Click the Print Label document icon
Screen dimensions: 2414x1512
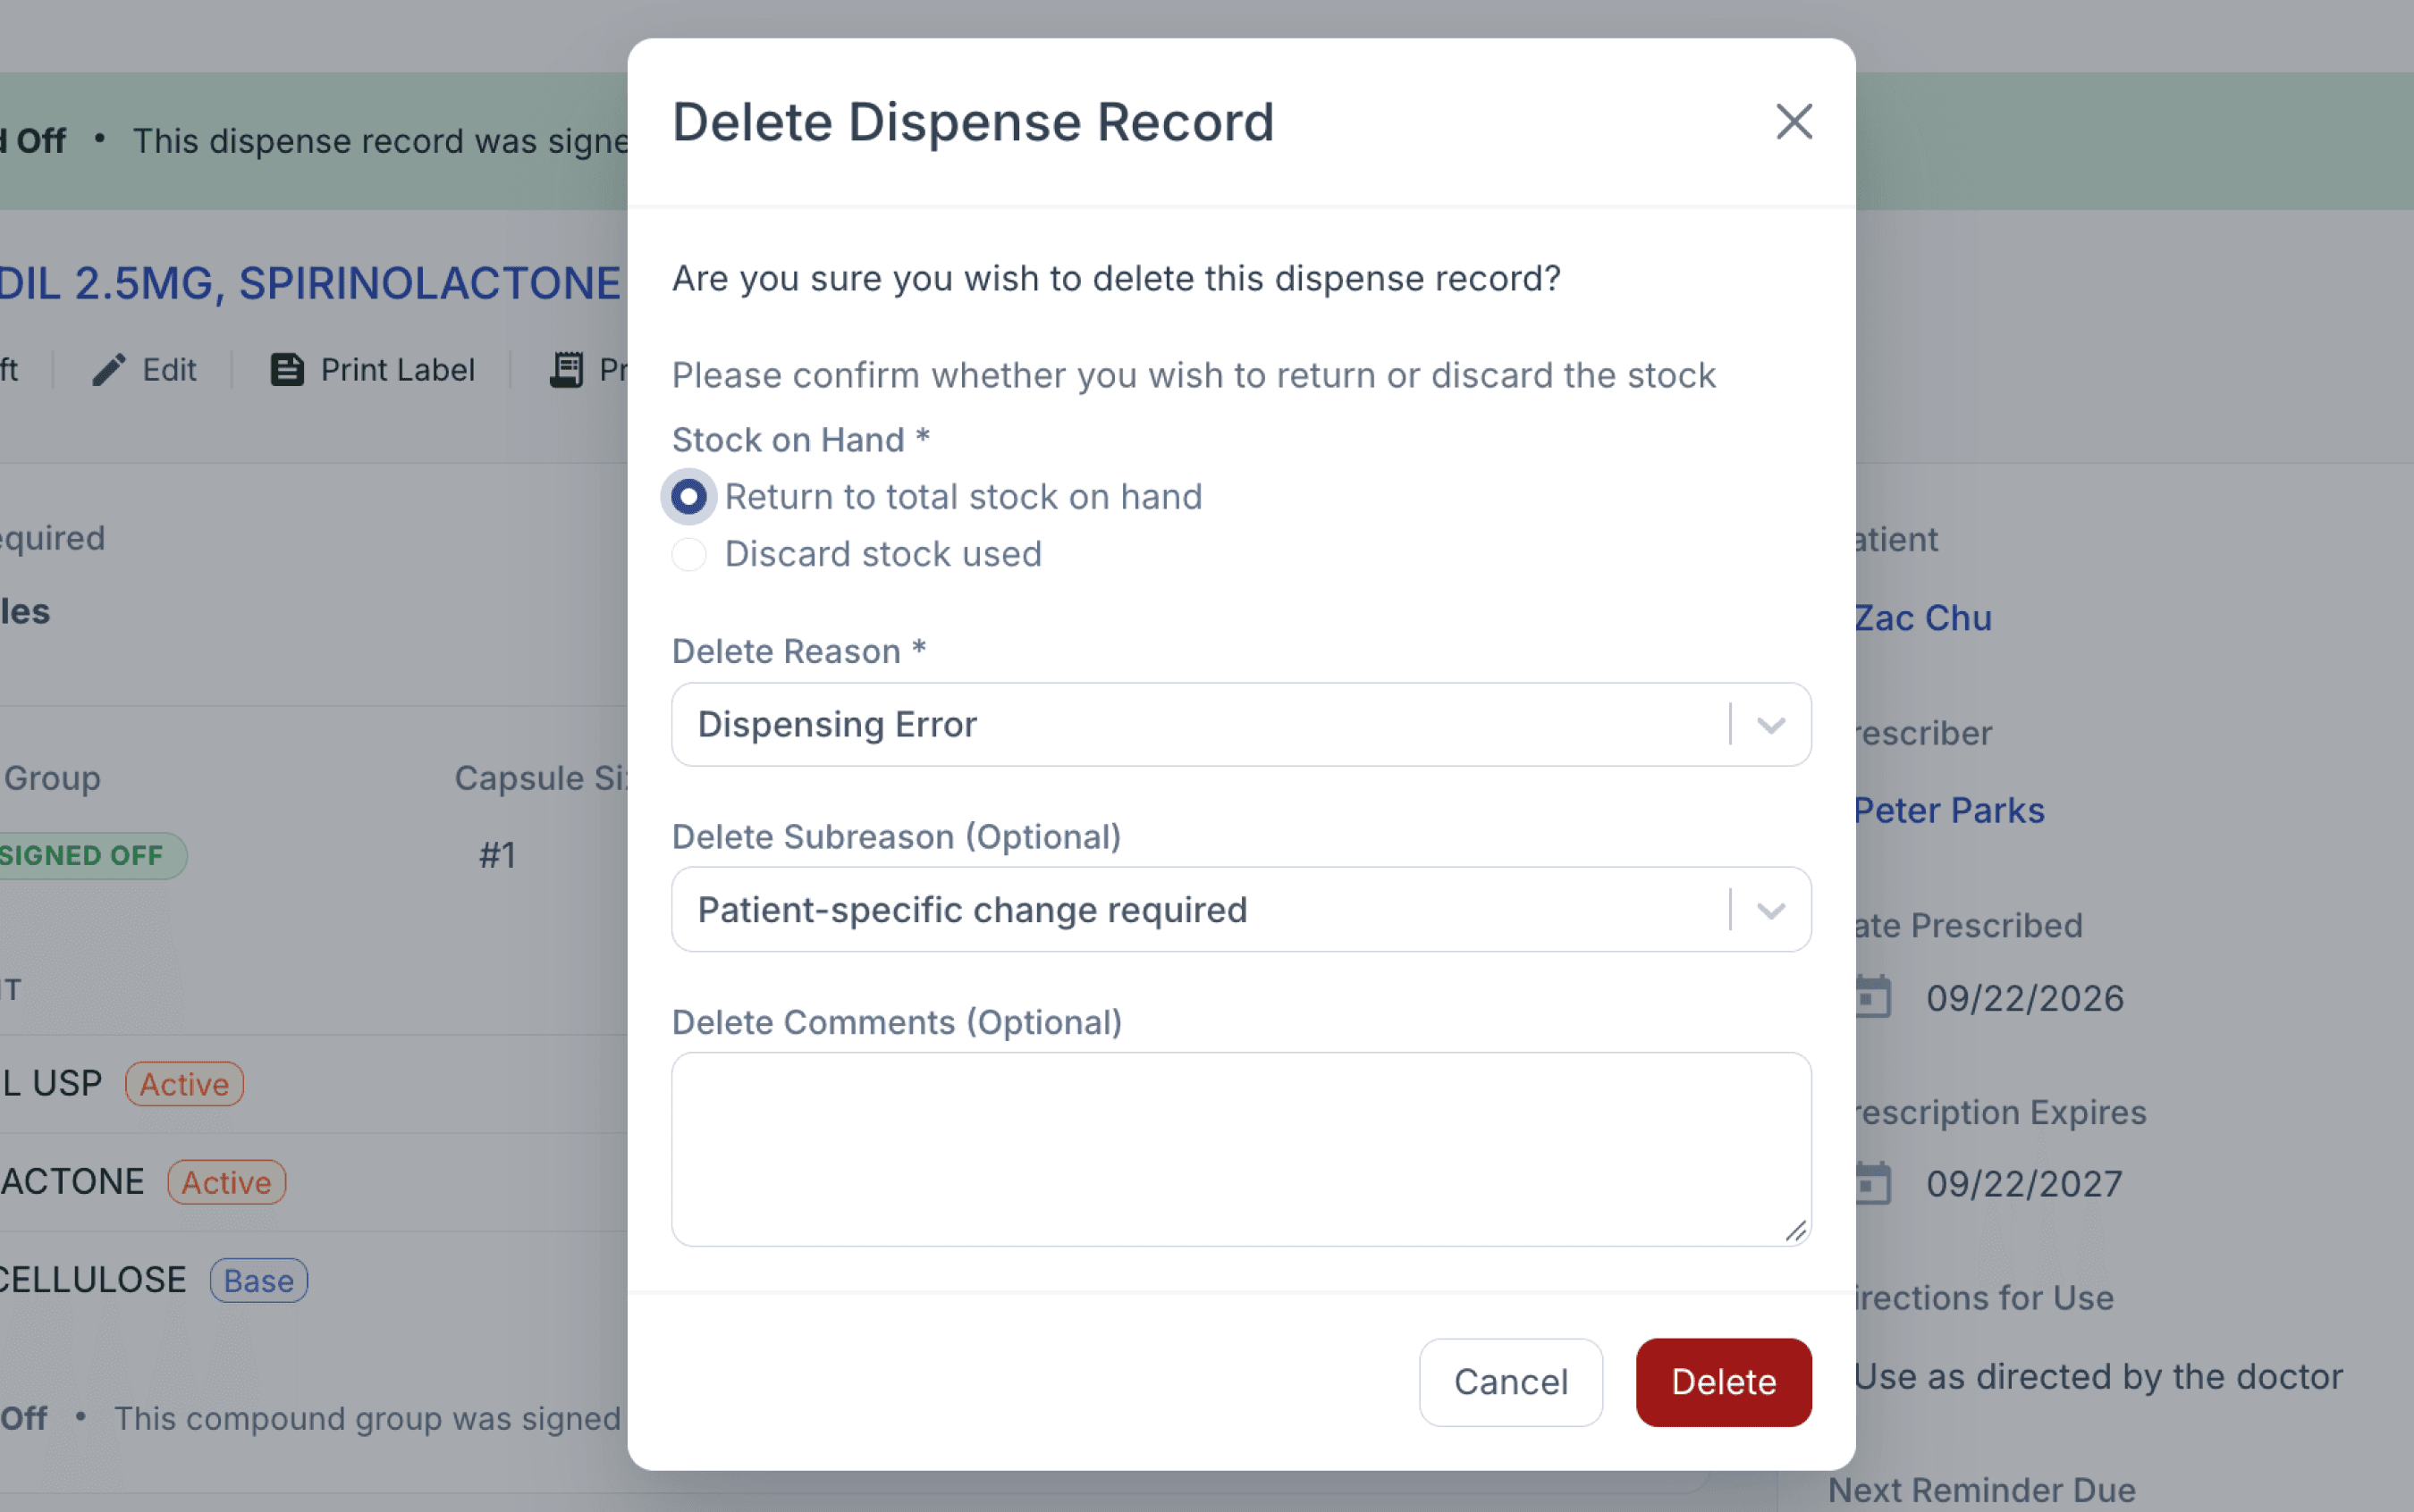click(287, 370)
